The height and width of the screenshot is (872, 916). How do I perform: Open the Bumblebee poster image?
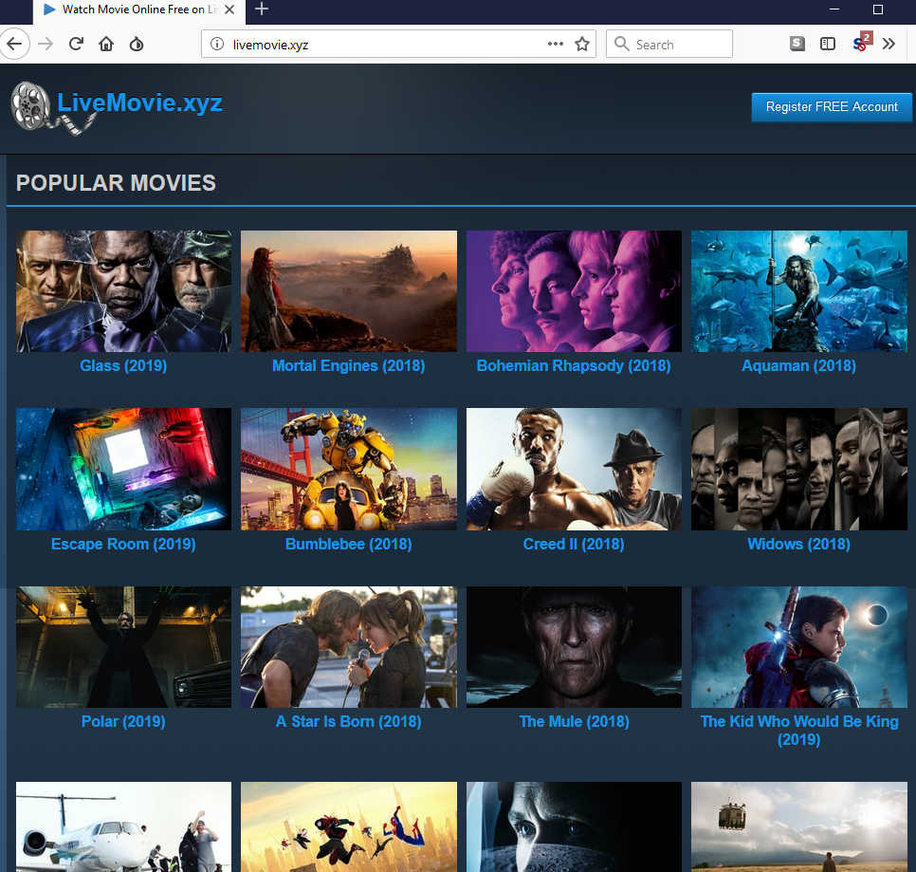click(349, 469)
